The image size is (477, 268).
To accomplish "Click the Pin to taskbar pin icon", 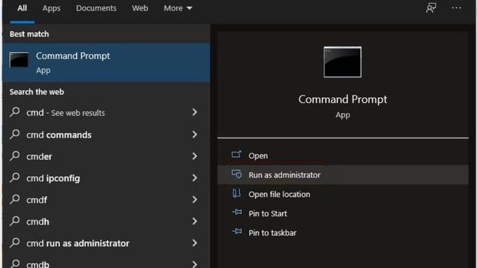I will click(237, 232).
